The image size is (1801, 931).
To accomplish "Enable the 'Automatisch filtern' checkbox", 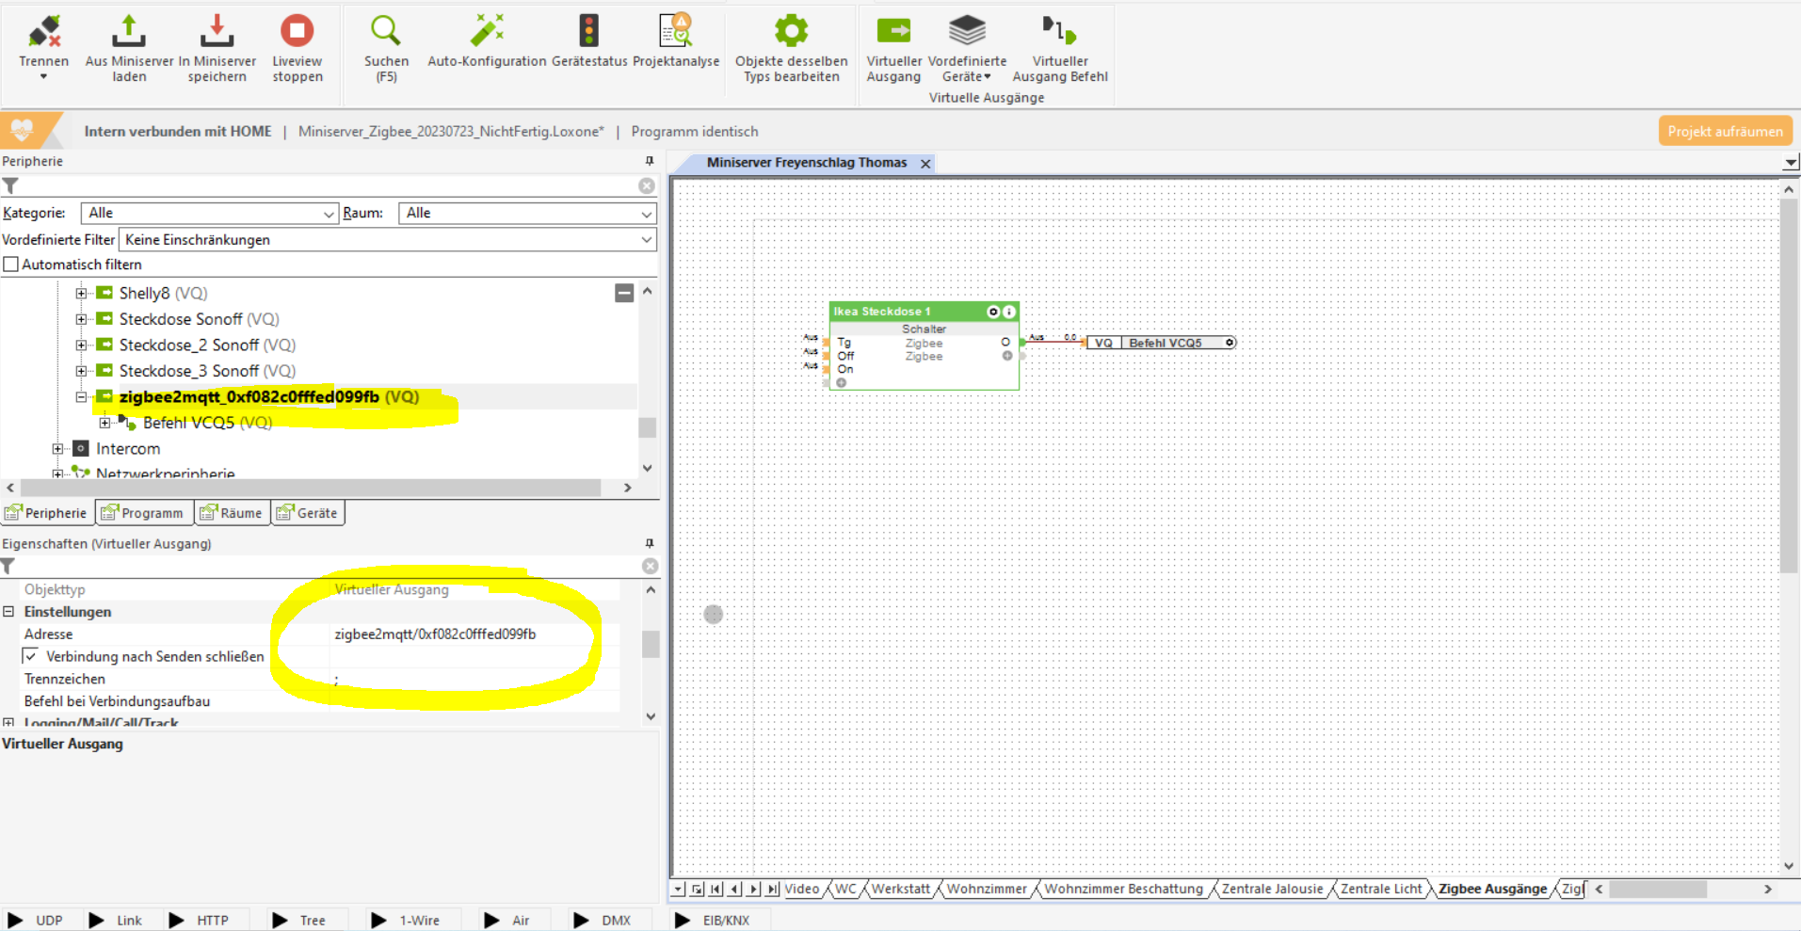I will pos(11,265).
